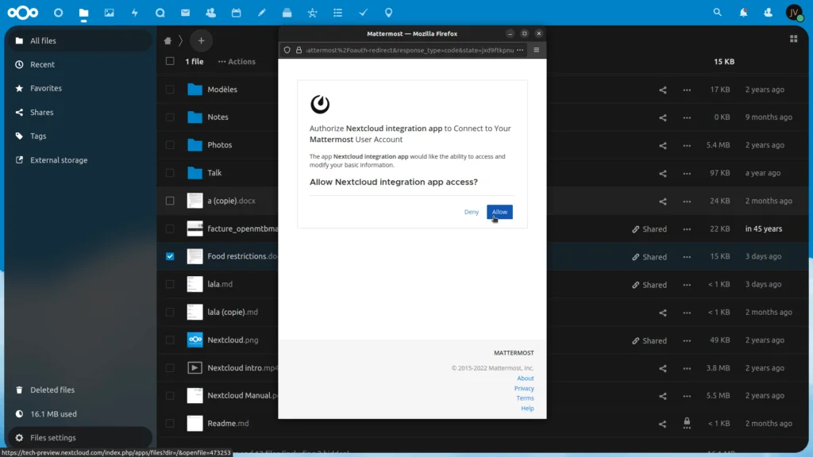Open the Mail envelope icon in top bar

click(185, 13)
